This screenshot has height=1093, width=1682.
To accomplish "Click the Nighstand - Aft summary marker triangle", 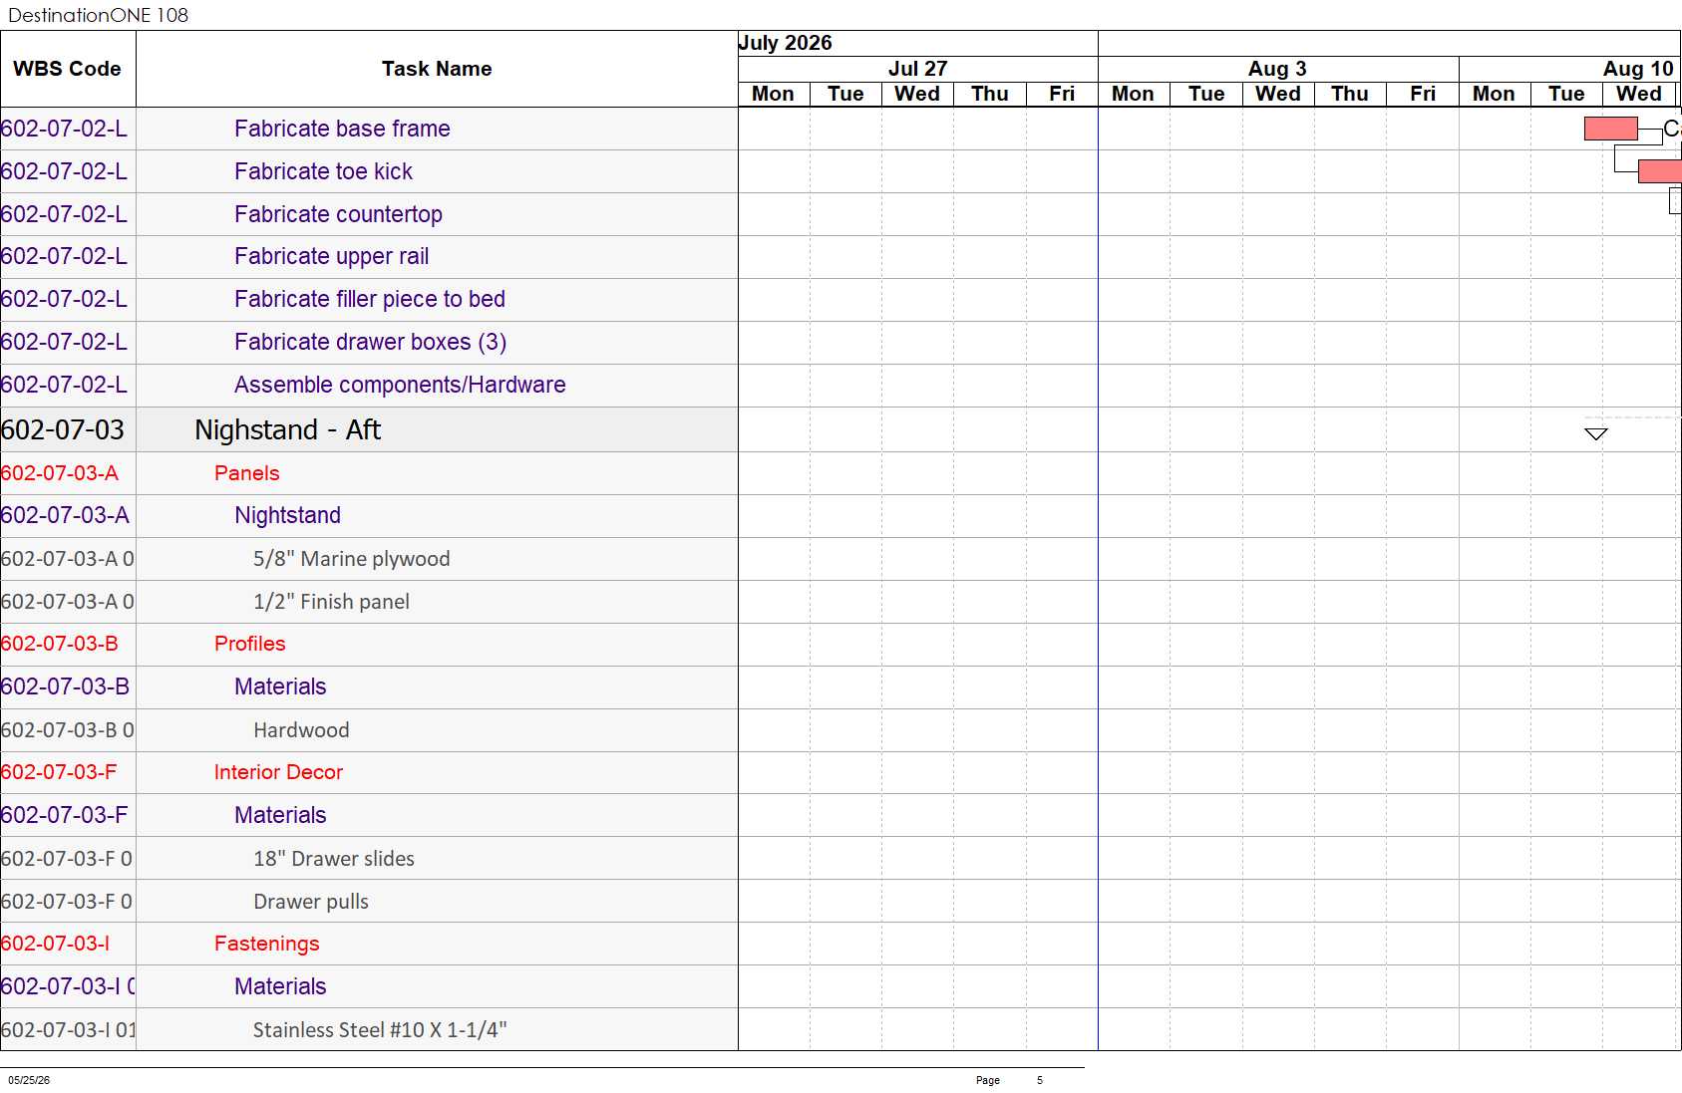I will [1595, 433].
